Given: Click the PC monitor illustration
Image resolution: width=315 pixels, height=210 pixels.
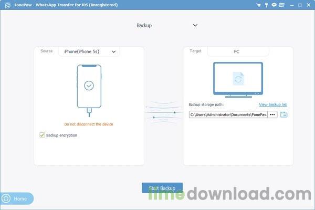Looking at the screenshot, I should (x=238, y=80).
